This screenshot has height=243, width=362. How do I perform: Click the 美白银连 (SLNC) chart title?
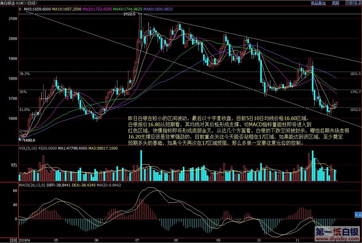[x=18, y=3]
